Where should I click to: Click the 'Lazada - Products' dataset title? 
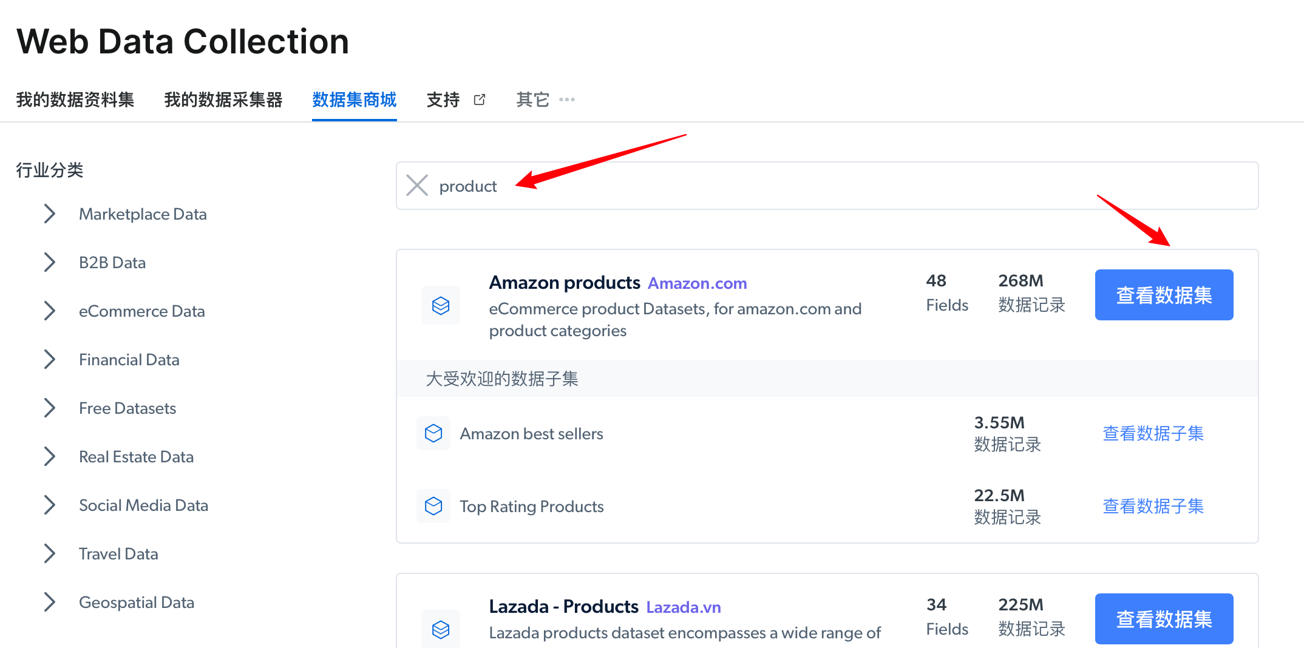(564, 607)
